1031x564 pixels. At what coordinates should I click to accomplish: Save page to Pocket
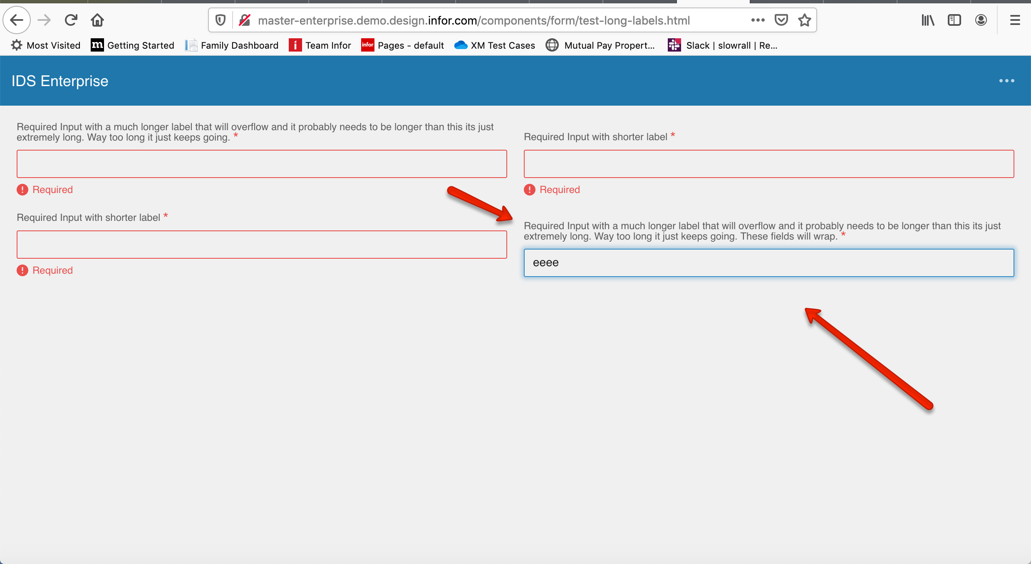pyautogui.click(x=781, y=20)
